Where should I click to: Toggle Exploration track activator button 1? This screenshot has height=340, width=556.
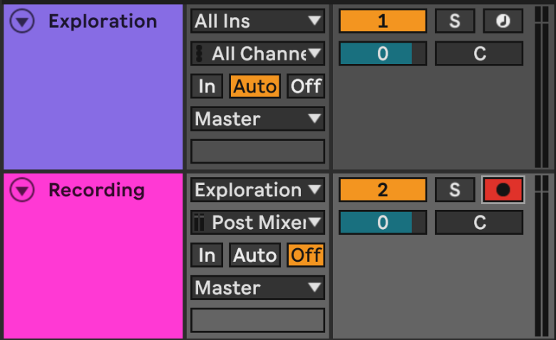coord(382,21)
